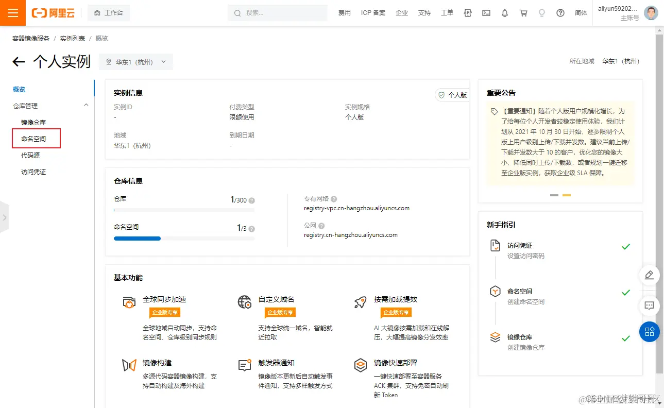
Task: Open the ICP 备案 menu
Action: (x=373, y=13)
